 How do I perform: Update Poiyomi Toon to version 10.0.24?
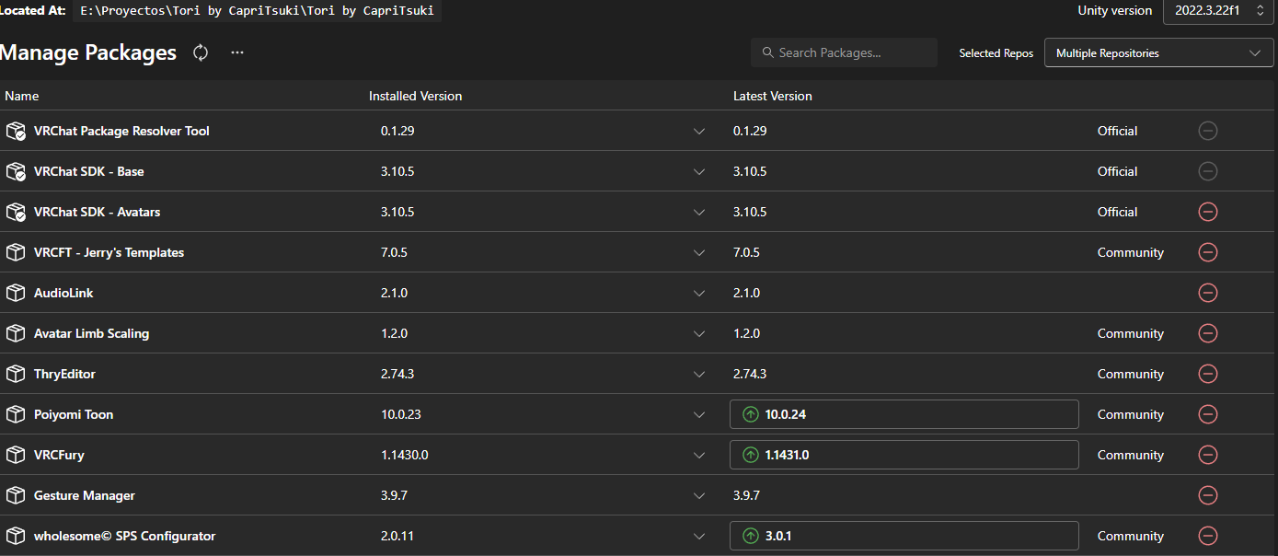904,414
